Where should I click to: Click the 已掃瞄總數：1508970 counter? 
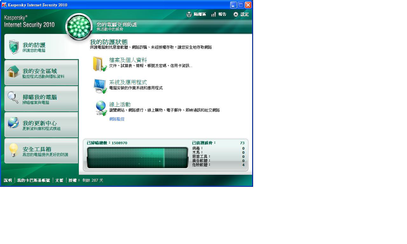(107, 143)
